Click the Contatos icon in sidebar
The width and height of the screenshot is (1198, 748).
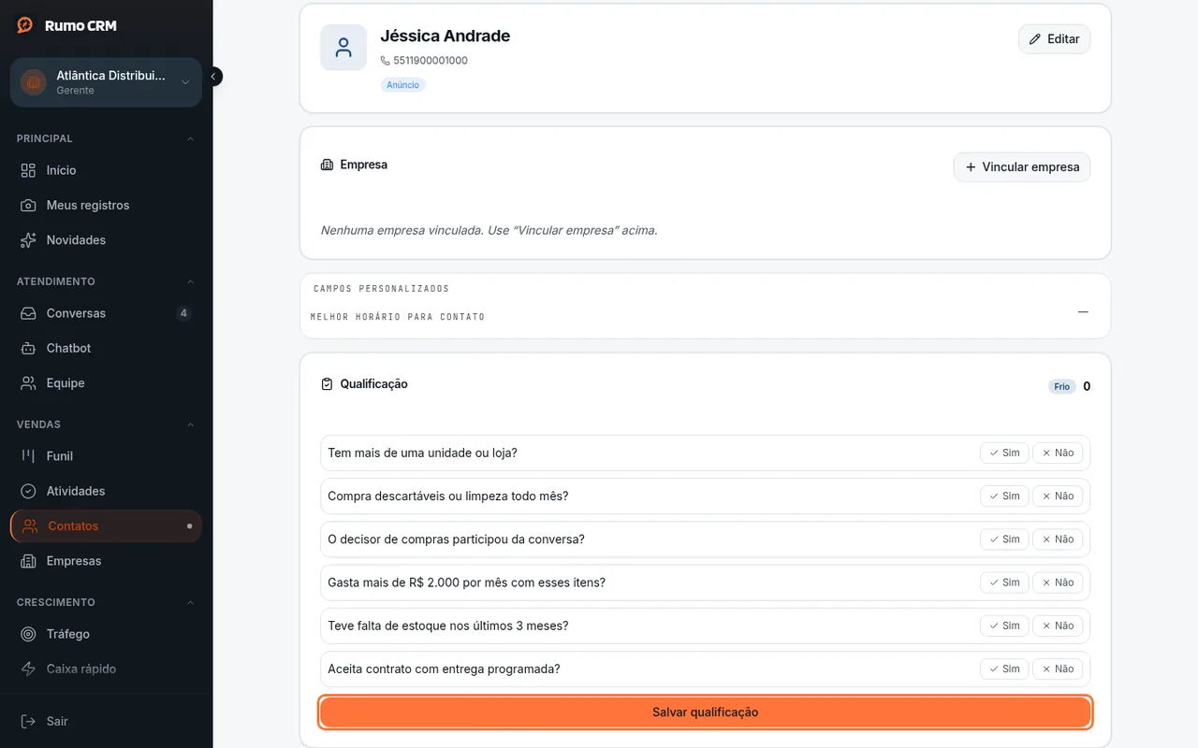click(31, 526)
